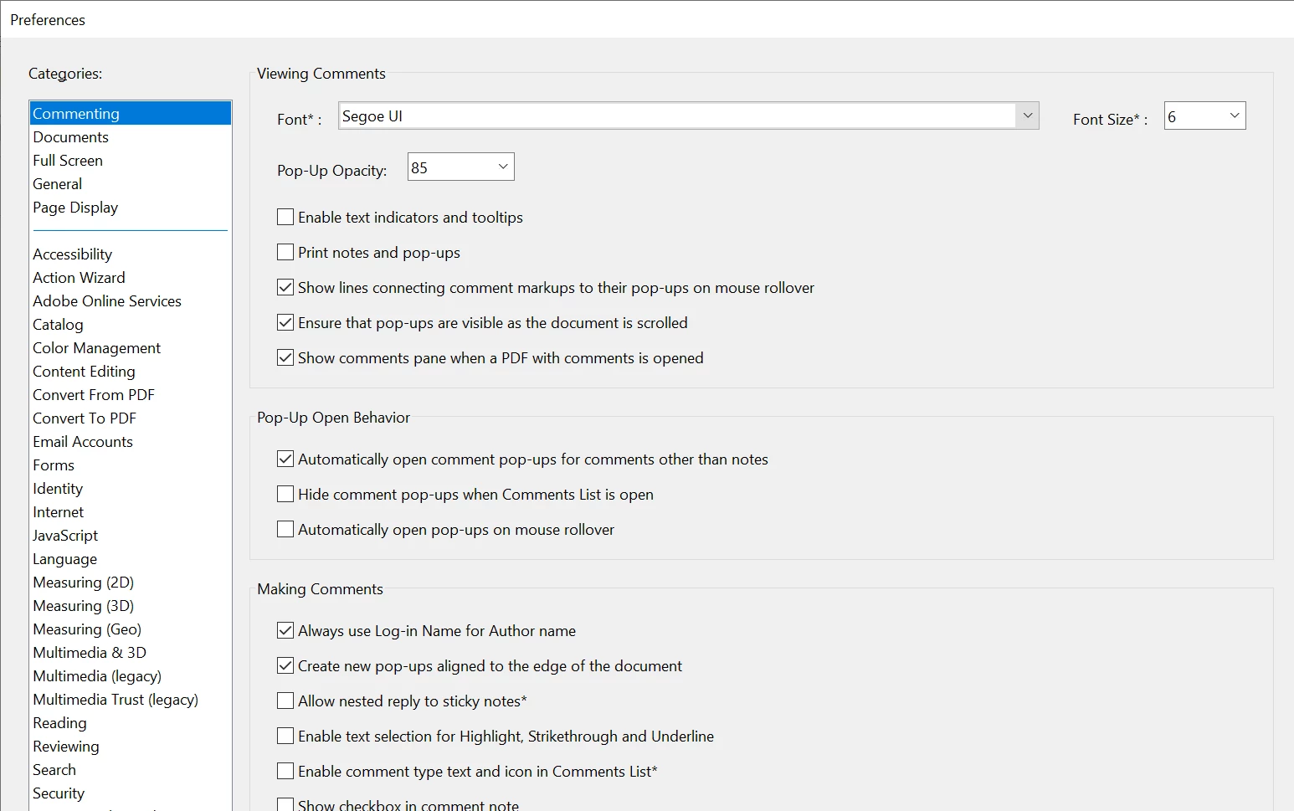Select Measuring (3D) category
Screen dimensions: 1294x811
click(131, 606)
